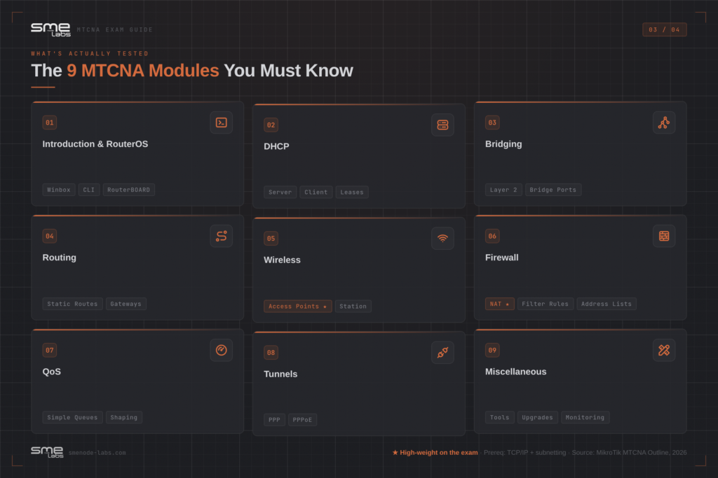Screen dimensions: 718x478
Task: Select the highlighted Access Points tag
Action: (x=297, y=306)
